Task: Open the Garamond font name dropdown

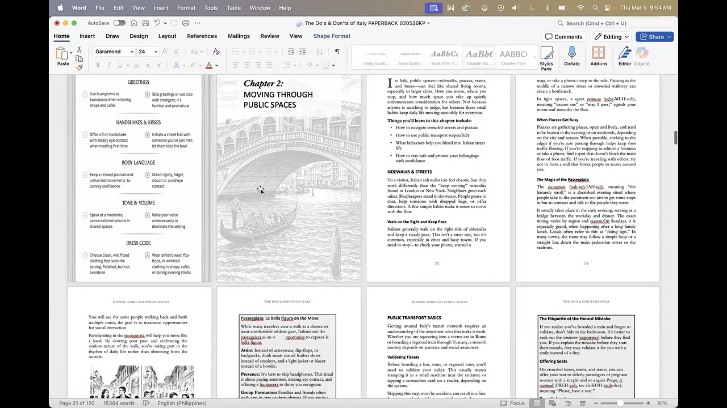Action: coord(131,52)
